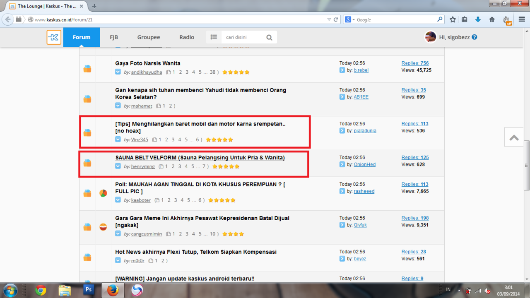The image size is (530, 298).
Task: Open the 'Gara Gara Meme Ini' thread
Action: (202, 221)
